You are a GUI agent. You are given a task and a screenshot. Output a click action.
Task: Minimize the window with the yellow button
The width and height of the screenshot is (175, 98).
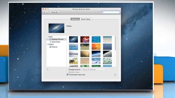click(46, 9)
